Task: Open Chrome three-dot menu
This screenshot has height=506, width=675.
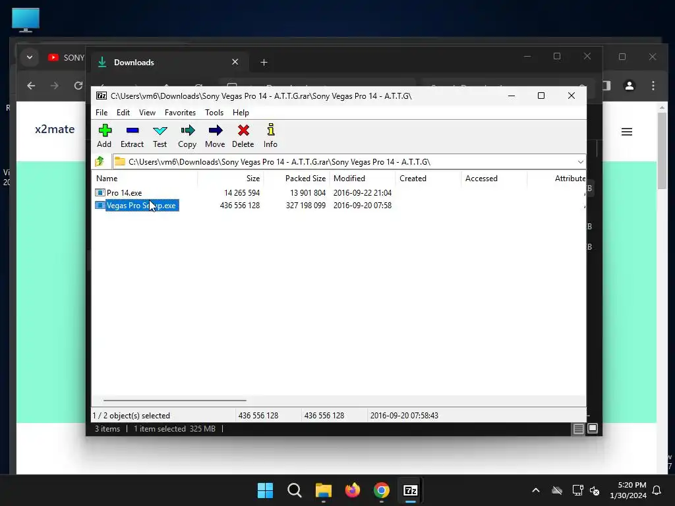Action: click(653, 86)
